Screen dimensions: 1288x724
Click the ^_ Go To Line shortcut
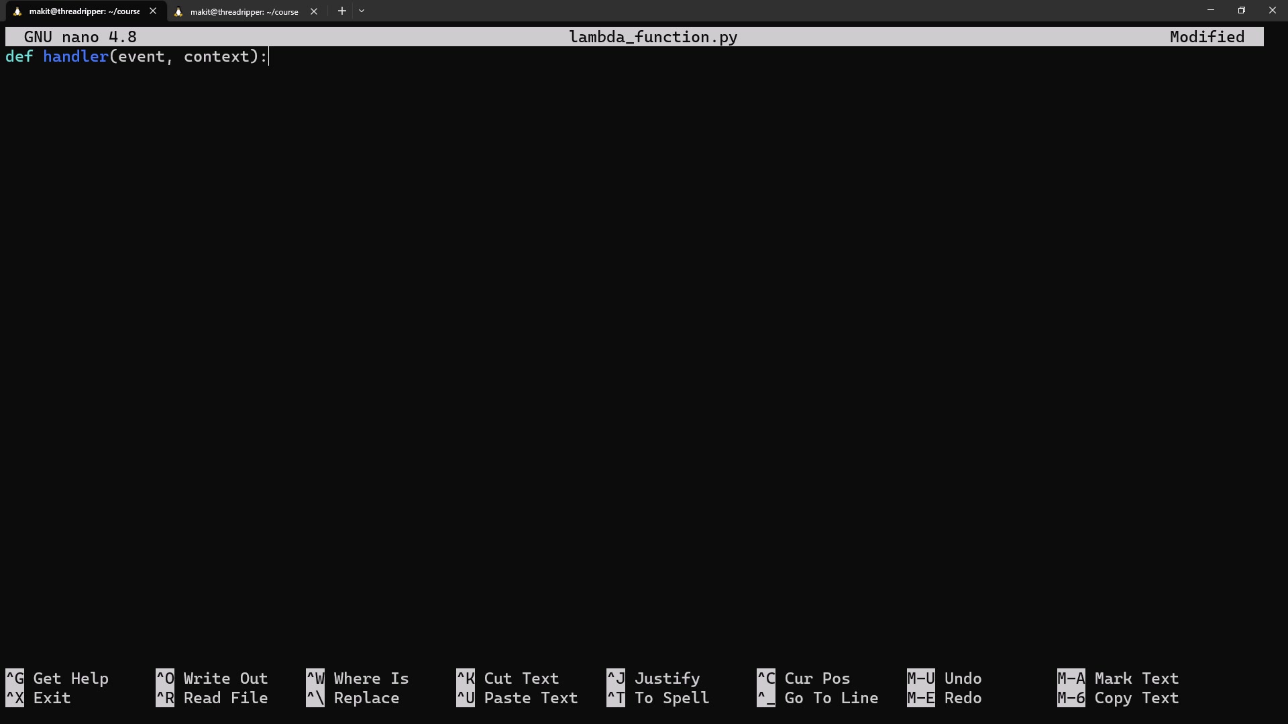point(818,698)
